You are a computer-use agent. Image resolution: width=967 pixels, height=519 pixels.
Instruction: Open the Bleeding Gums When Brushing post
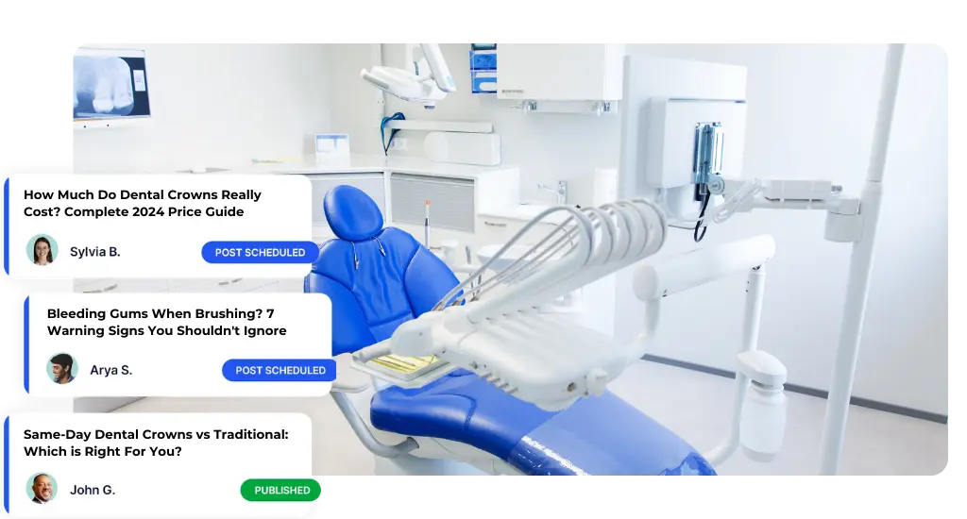pyautogui.click(x=166, y=322)
